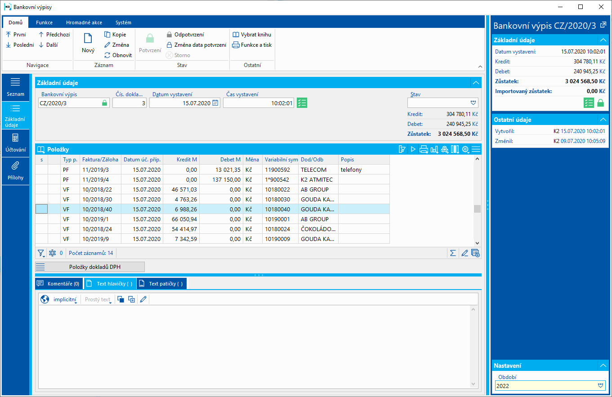The image size is (612, 397).
Task: Switch to the Funkce ribbon tab
Action: point(44,22)
